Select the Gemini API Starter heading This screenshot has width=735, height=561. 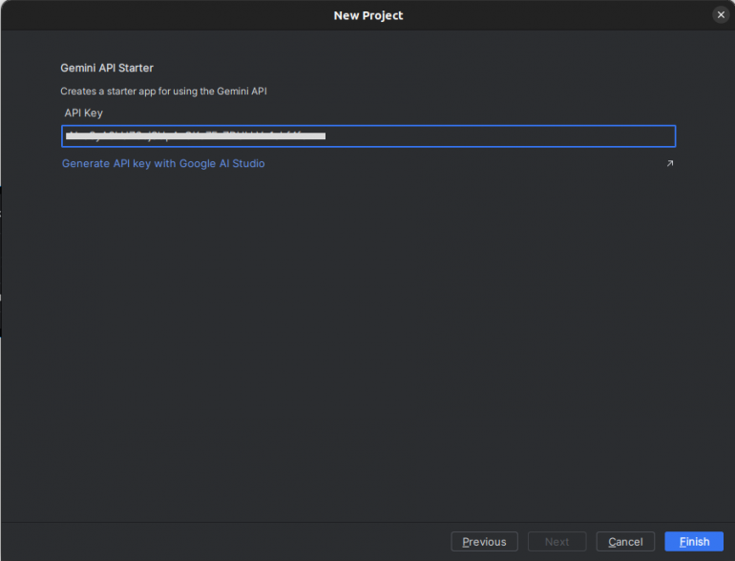107,69
